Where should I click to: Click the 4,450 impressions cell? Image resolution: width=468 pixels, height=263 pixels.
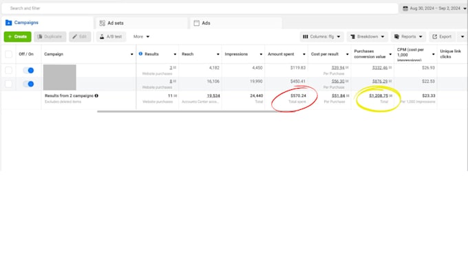click(257, 68)
